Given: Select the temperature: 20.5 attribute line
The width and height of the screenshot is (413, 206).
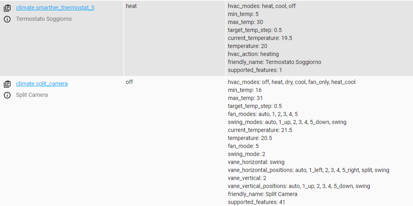Looking at the screenshot, I should click(250, 138).
